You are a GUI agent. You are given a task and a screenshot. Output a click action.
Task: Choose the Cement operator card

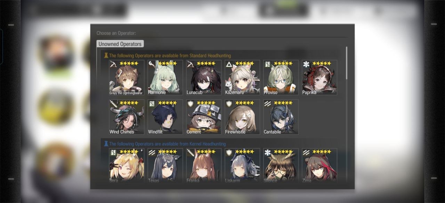click(204, 117)
